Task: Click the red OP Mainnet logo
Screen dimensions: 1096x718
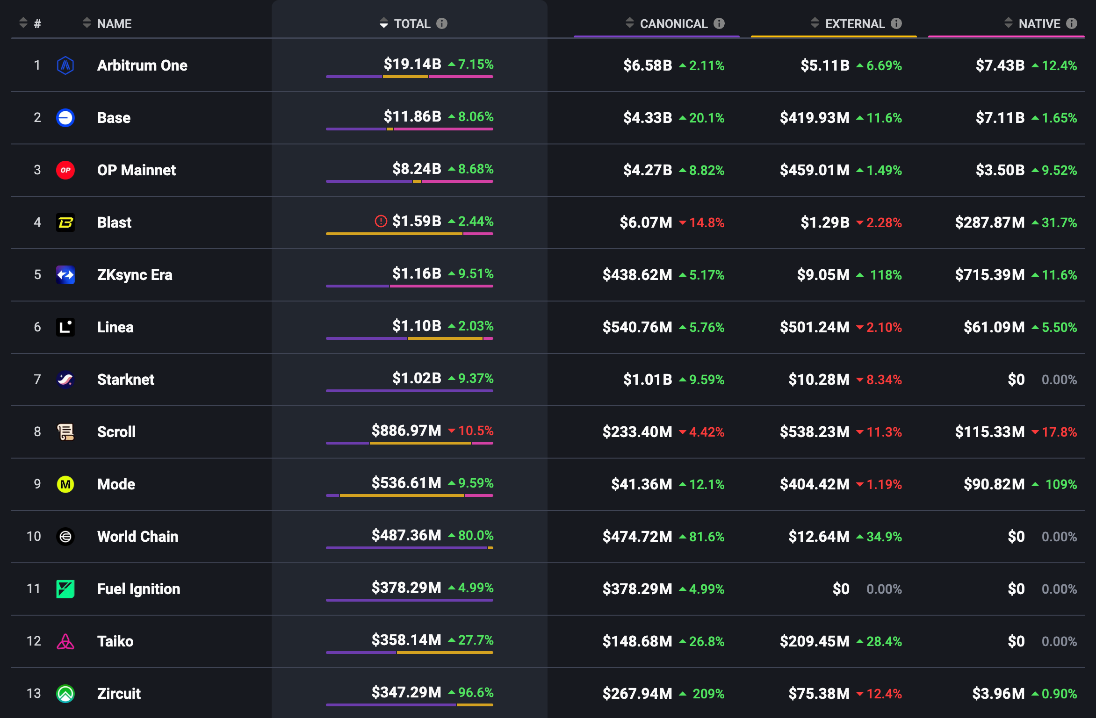Action: point(65,170)
